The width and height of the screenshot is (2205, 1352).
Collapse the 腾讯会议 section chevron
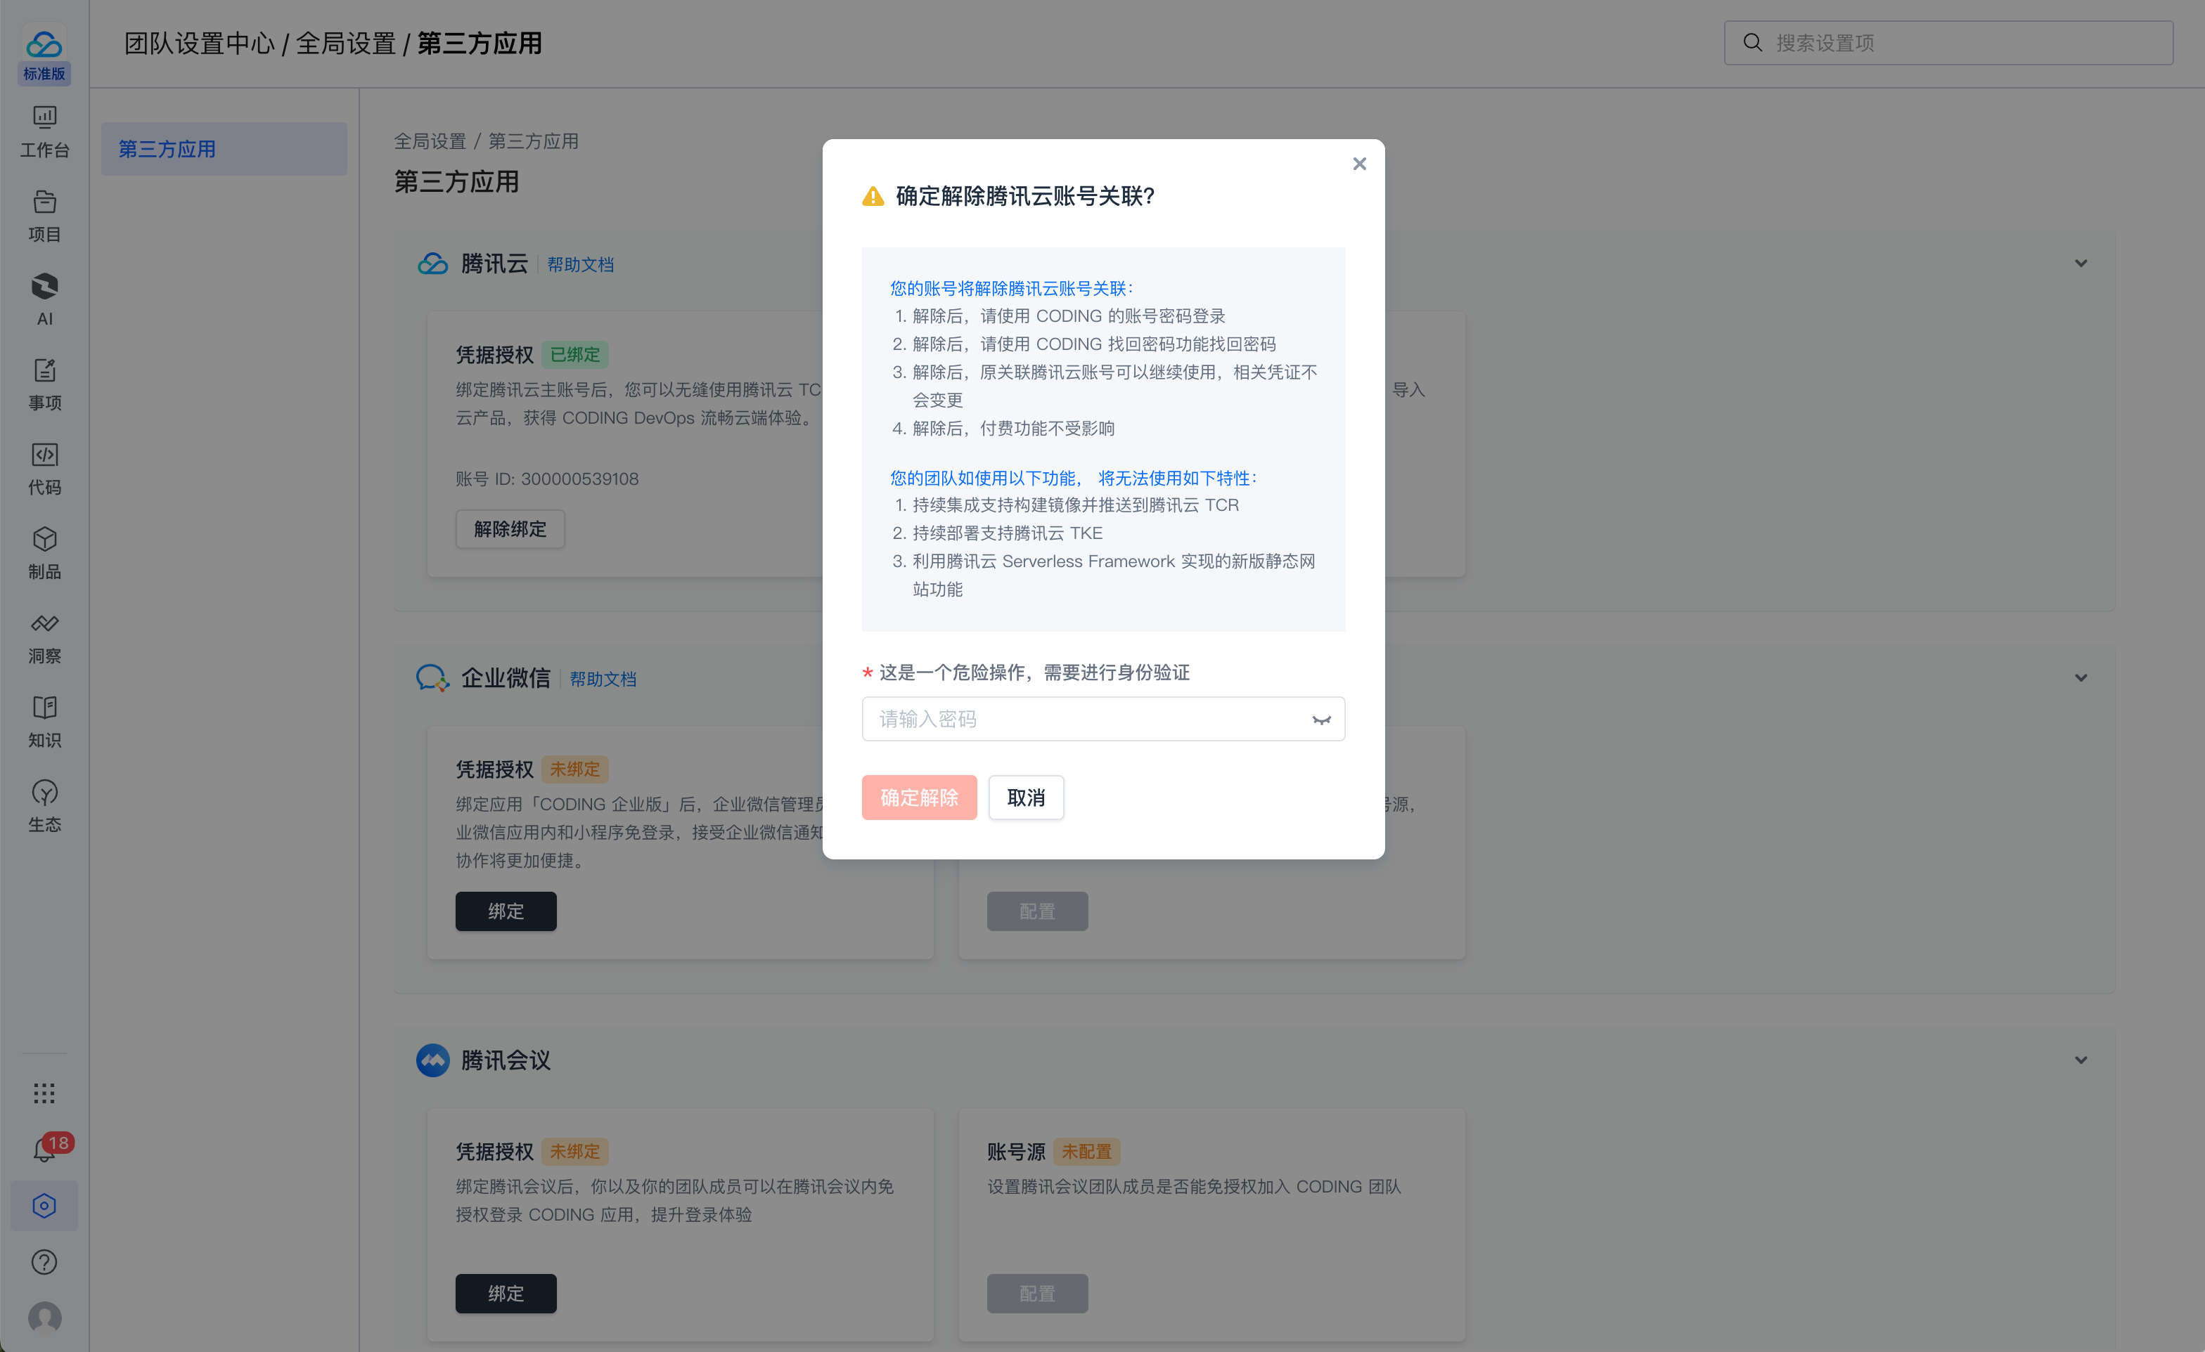click(2081, 1060)
